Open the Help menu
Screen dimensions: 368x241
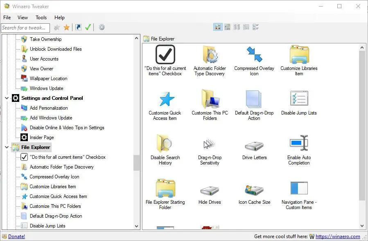click(x=59, y=18)
